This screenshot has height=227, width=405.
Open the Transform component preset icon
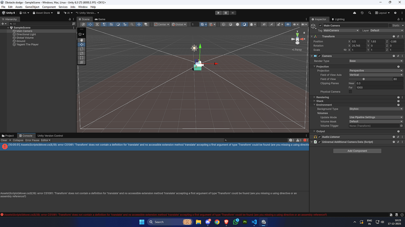(398, 37)
